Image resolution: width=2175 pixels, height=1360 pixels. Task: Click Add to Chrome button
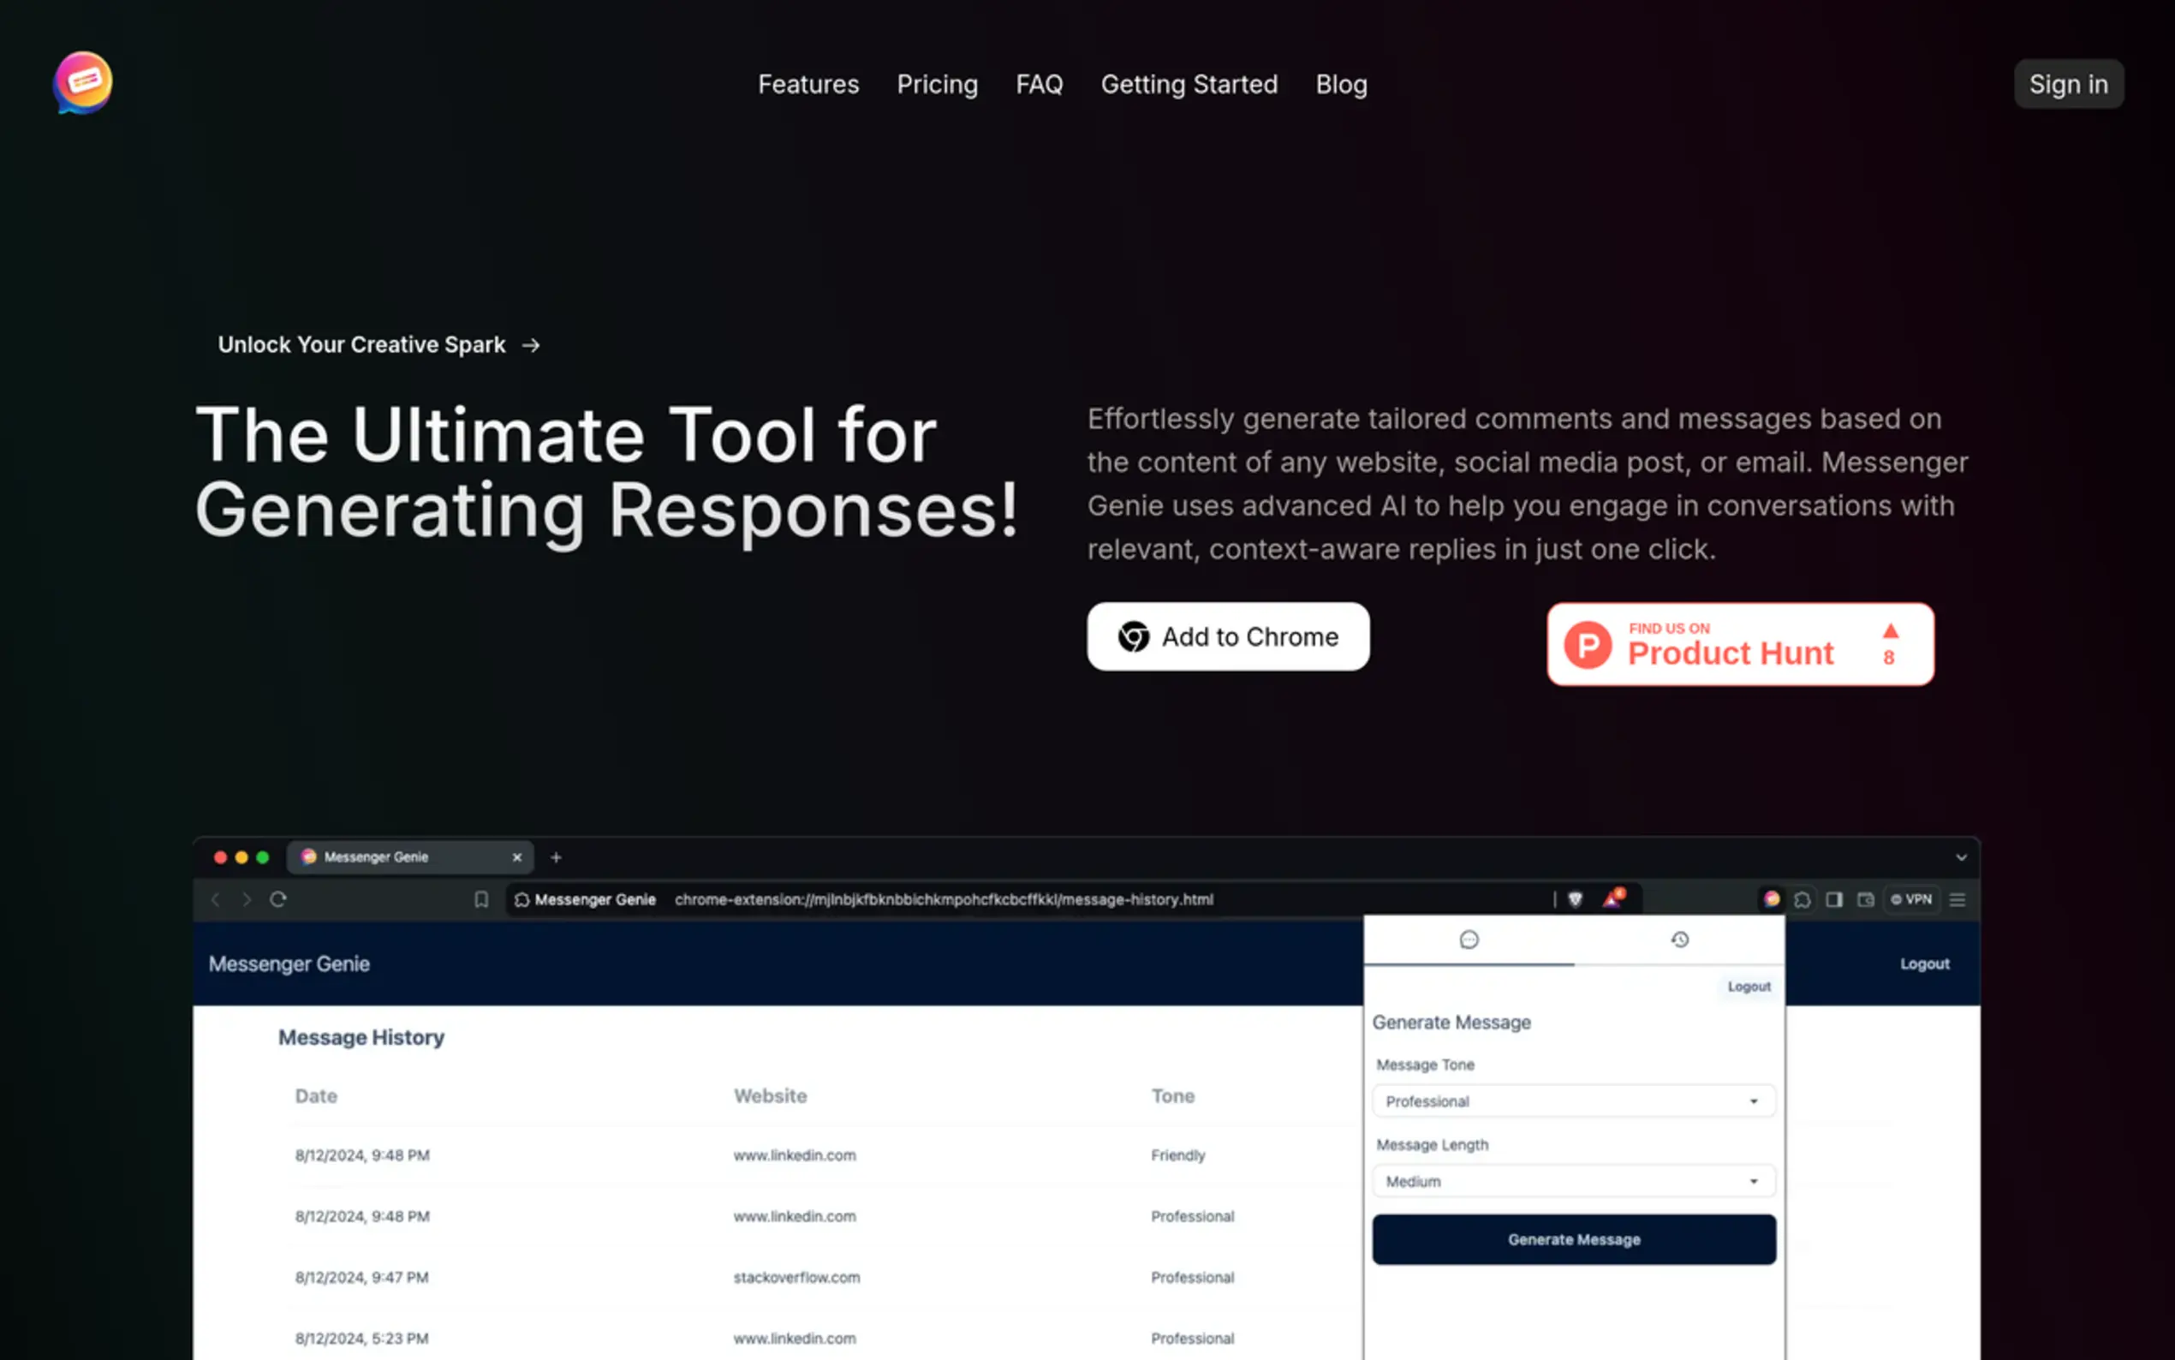point(1227,637)
